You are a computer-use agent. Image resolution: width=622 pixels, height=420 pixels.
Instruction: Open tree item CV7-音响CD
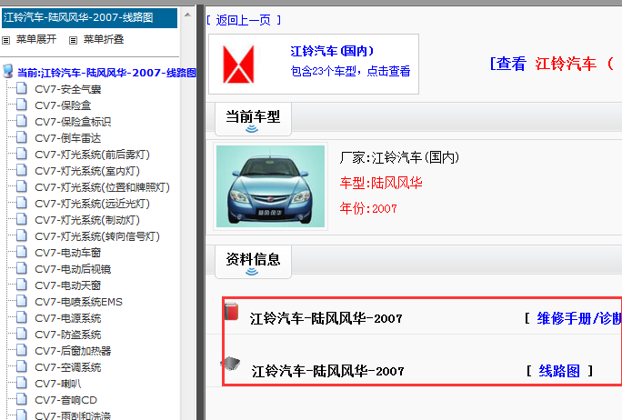pyautogui.click(x=65, y=400)
